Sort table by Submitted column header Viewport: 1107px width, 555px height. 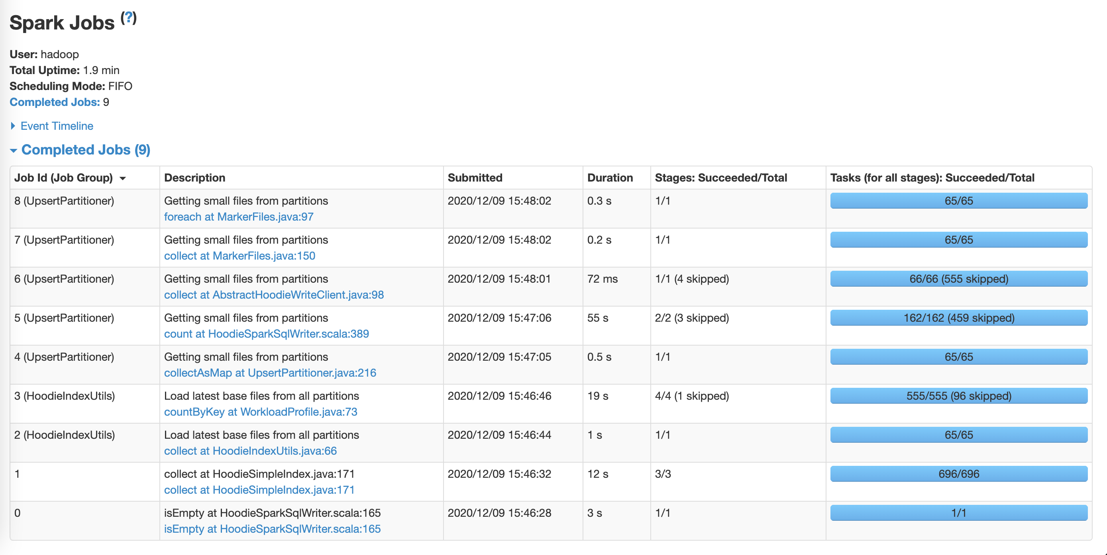coord(475,178)
